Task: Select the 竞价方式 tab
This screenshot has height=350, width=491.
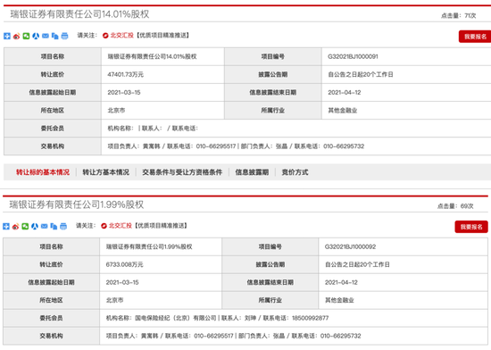Action: tap(295, 172)
